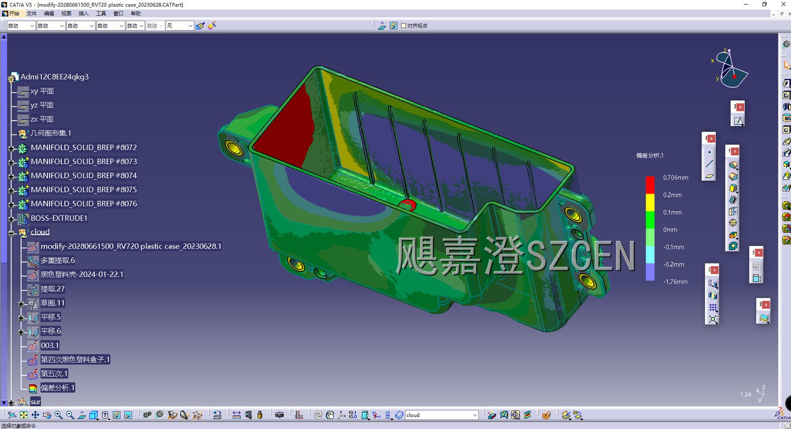791x429 pixels.
Task: Click the 3D compass in the viewport
Action: (x=730, y=69)
